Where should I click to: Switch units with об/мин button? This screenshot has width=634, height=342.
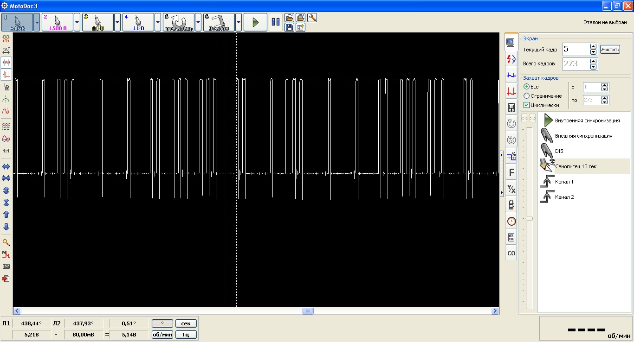(162, 335)
